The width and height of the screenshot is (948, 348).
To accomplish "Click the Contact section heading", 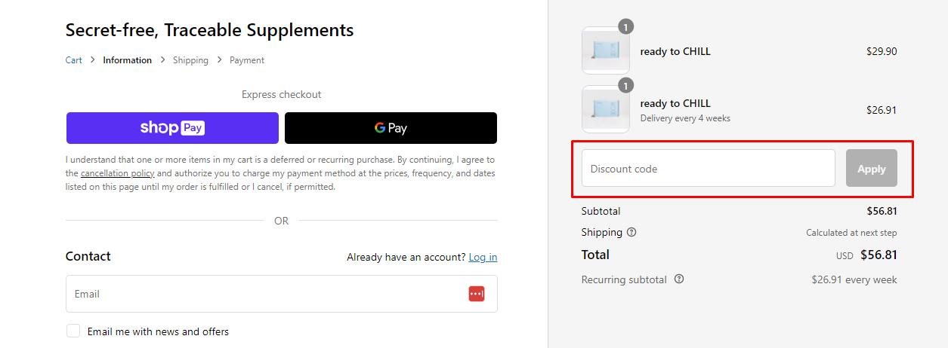I will tap(88, 256).
